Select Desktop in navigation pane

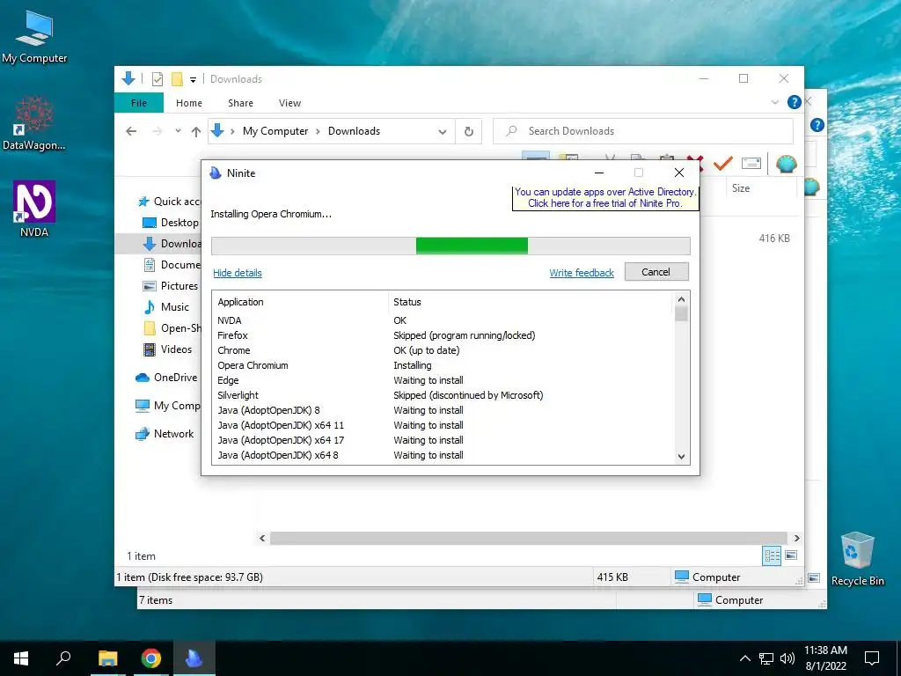[x=170, y=223]
